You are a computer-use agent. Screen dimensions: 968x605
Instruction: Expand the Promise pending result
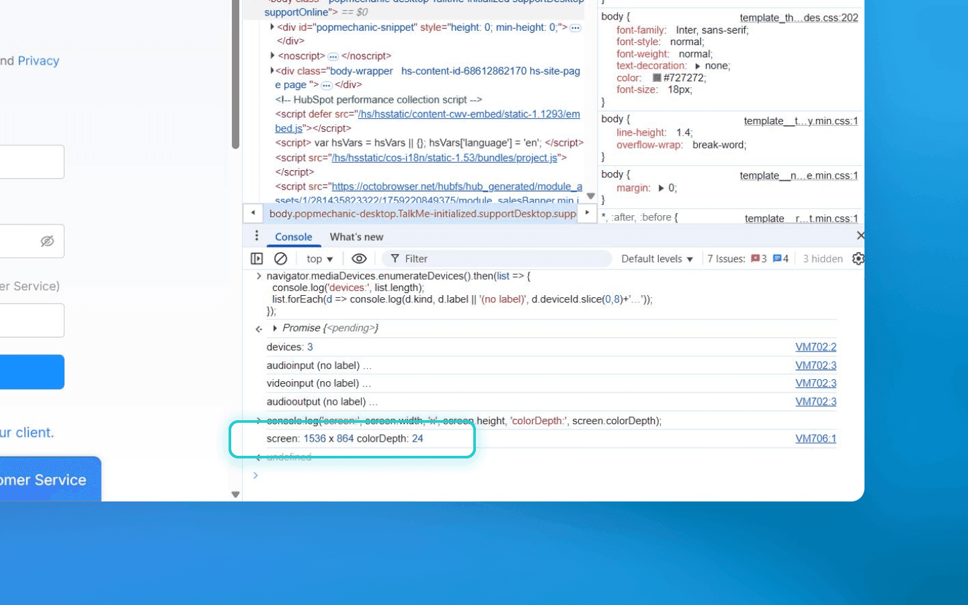(x=275, y=328)
